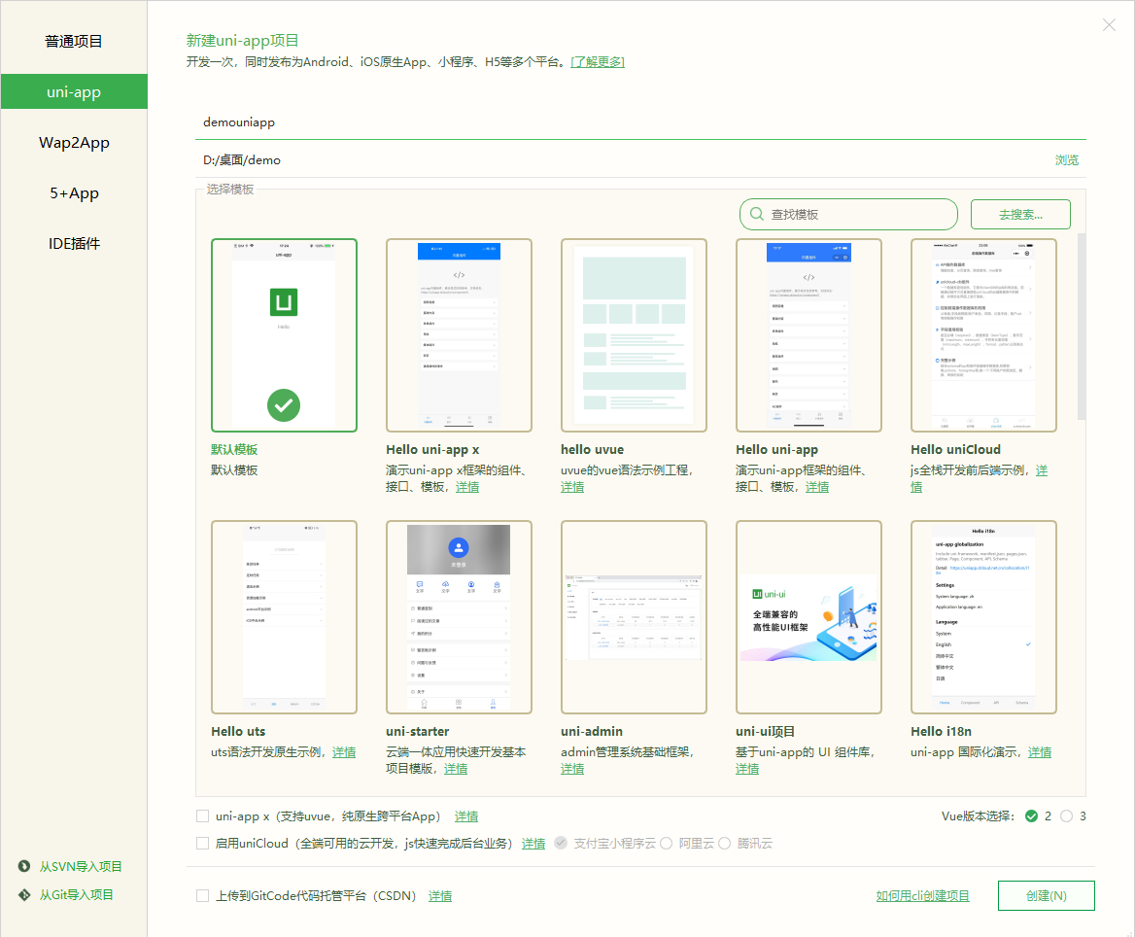This screenshot has height=937, width=1135.
Task: Enable the 启用uniCloud checkbox
Action: pos(203,843)
